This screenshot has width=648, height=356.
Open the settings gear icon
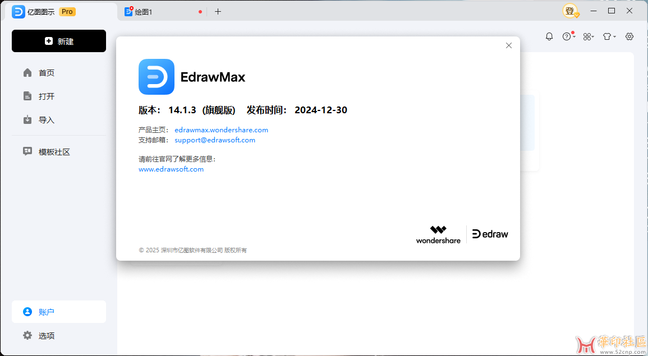coord(629,36)
